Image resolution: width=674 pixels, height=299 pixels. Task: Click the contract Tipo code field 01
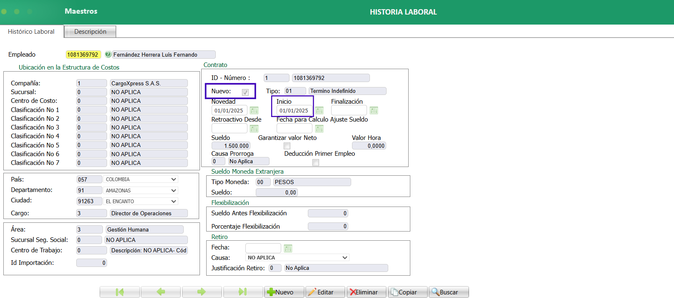(x=295, y=91)
